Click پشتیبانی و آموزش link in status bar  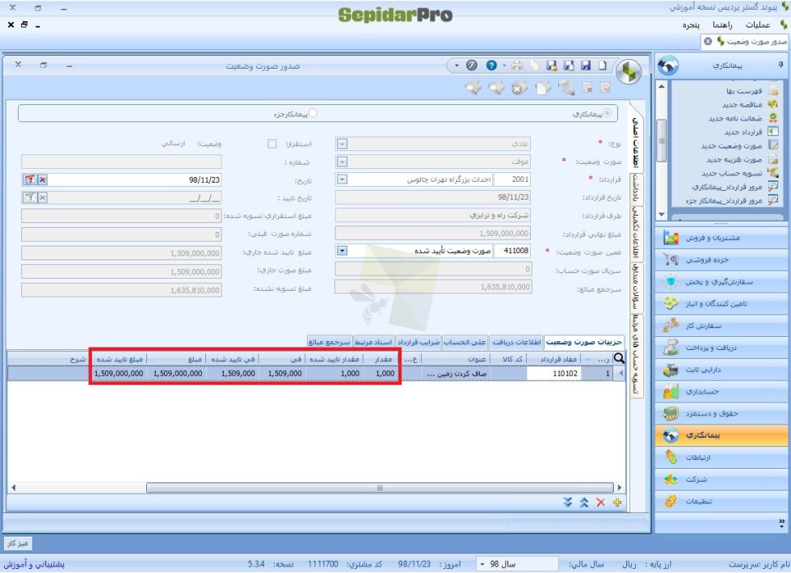coord(34,564)
